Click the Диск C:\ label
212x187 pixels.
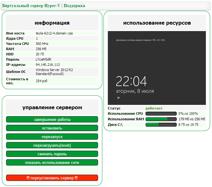[x=115, y=125]
